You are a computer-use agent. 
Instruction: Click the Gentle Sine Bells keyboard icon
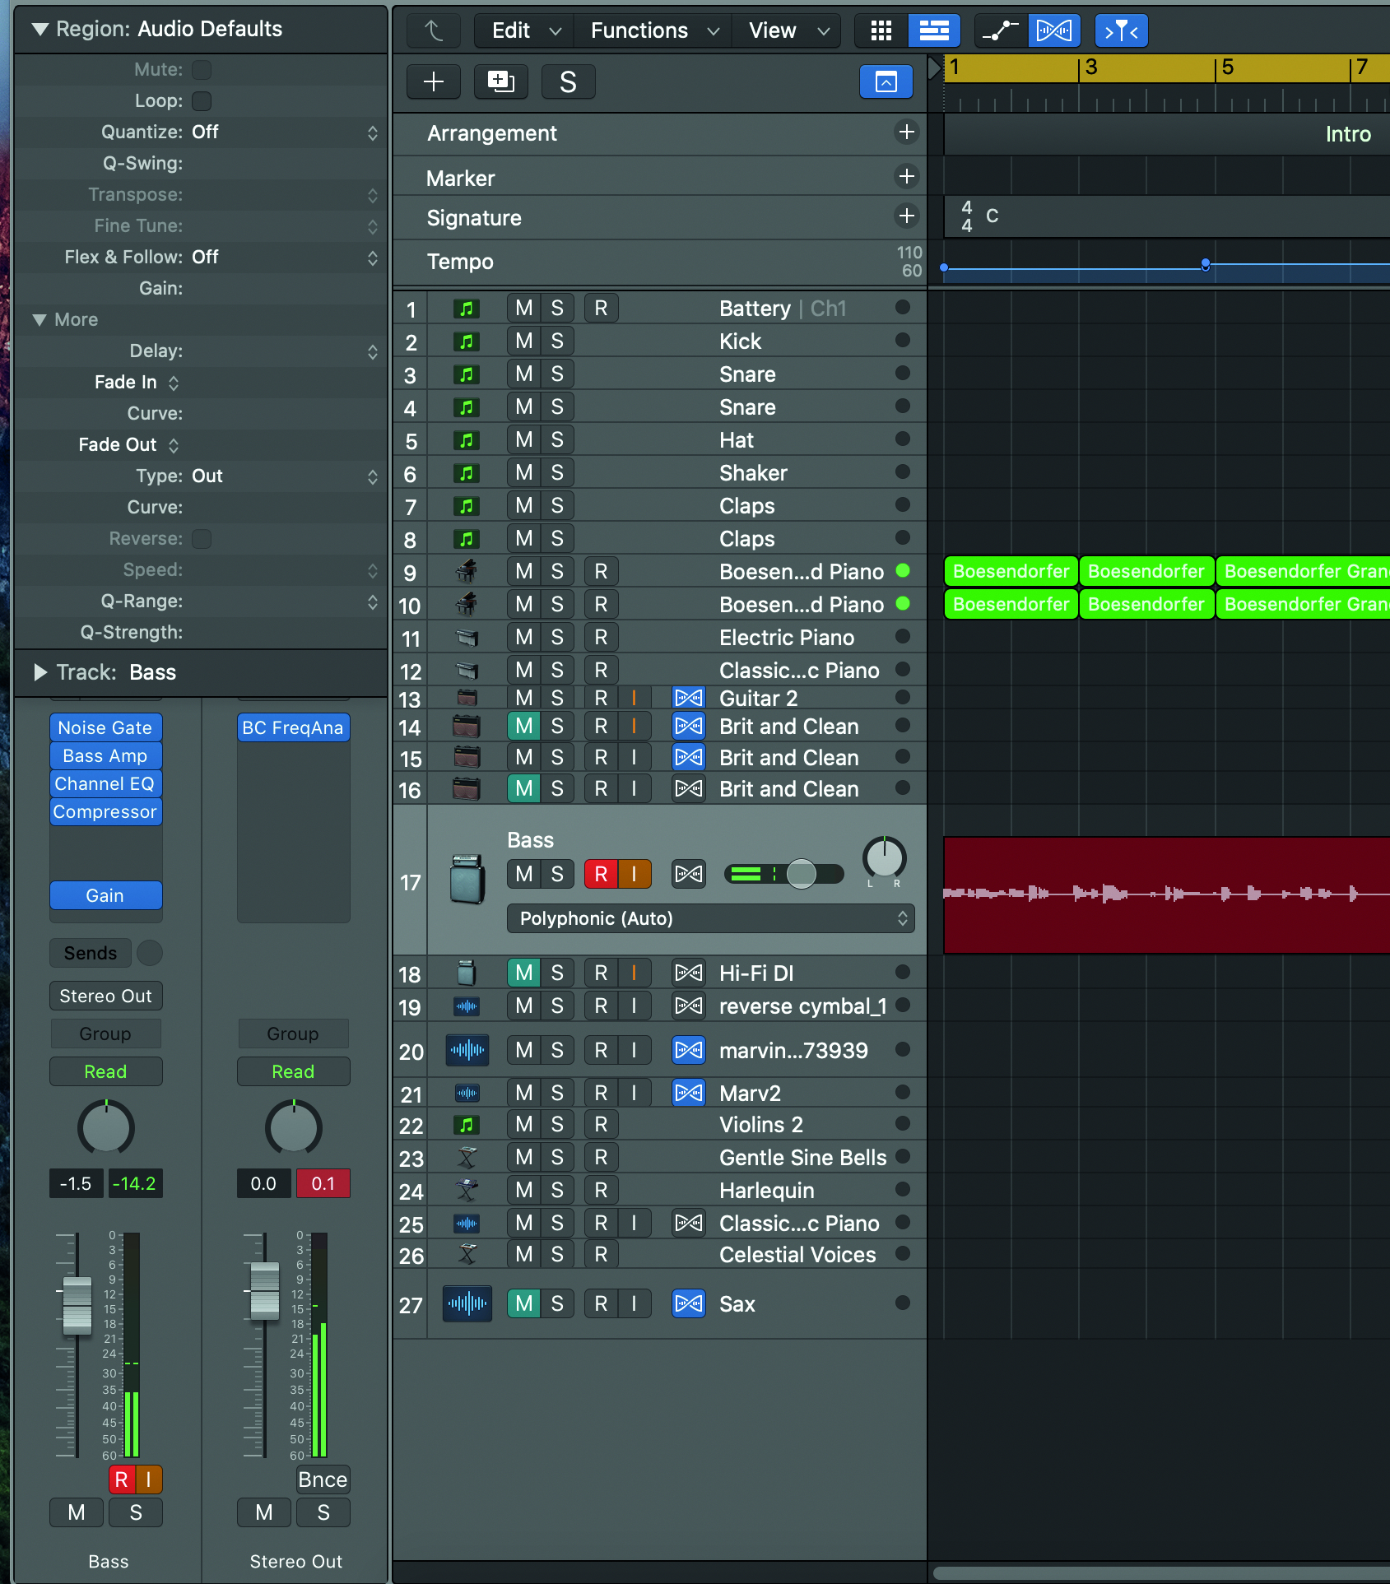pos(467,1158)
